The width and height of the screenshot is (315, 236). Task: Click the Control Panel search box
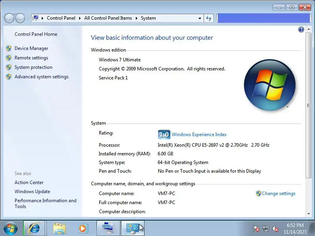(263, 18)
